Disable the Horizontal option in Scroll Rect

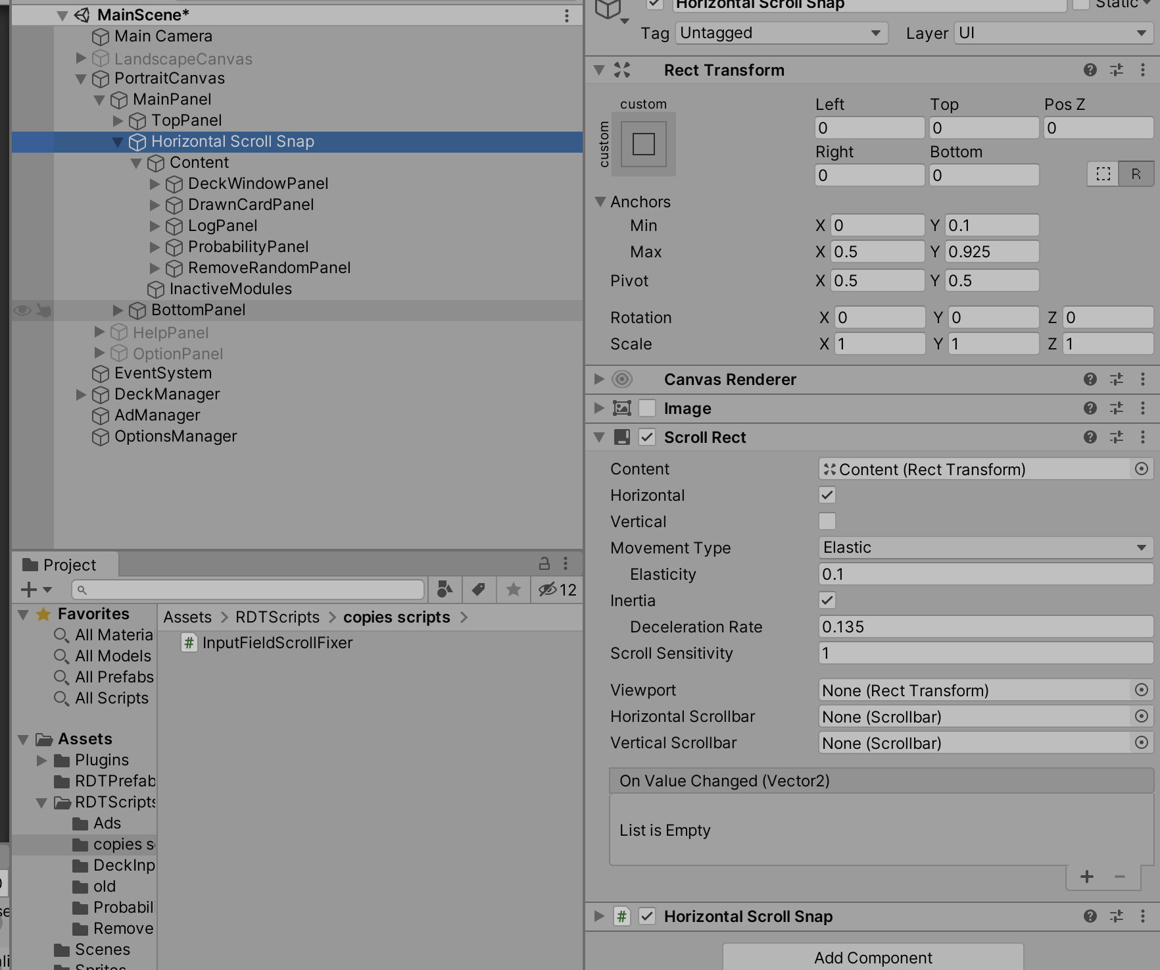(827, 495)
